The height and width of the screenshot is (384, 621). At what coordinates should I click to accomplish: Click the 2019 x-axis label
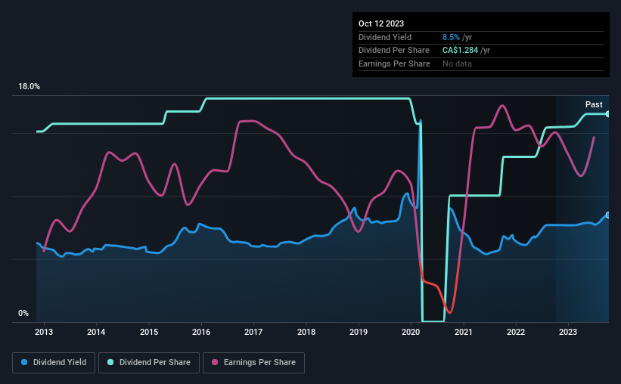click(359, 332)
